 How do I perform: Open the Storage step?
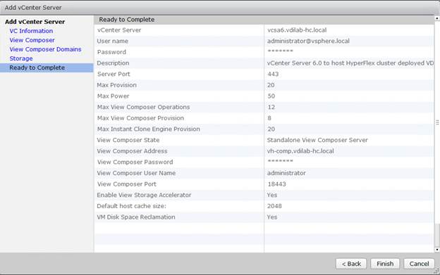click(21, 58)
